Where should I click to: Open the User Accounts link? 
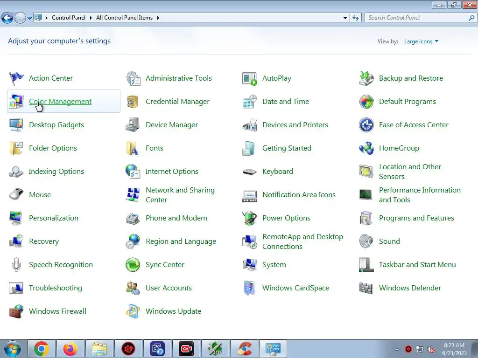tap(169, 288)
